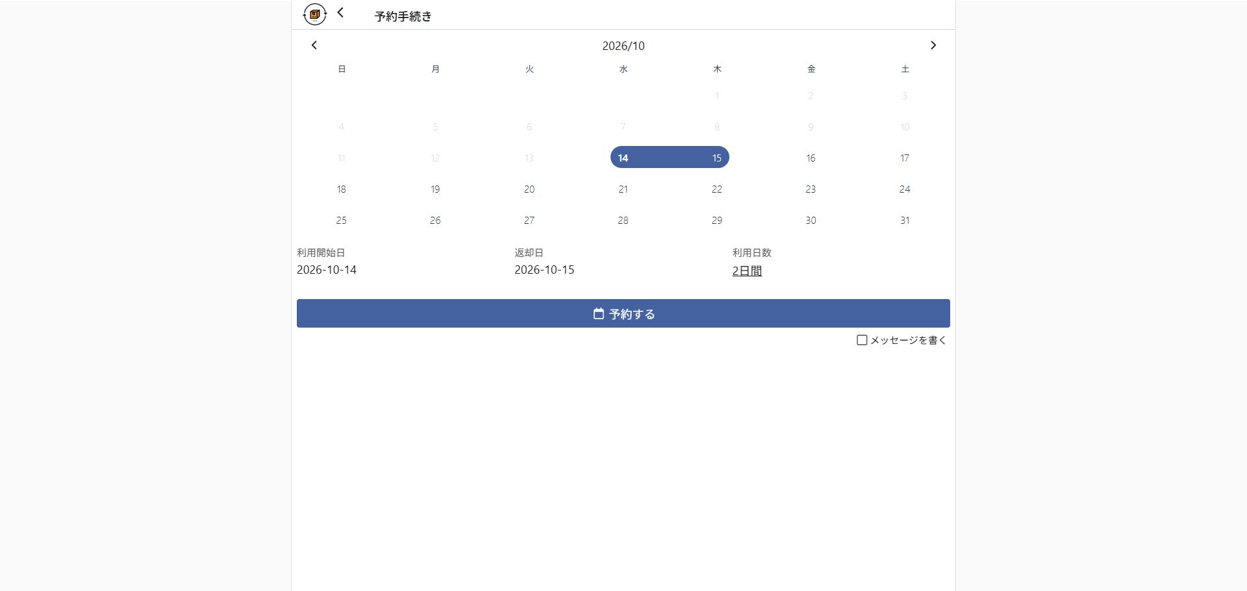This screenshot has width=1247, height=591.
Task: Pick October 19 on calendar
Action: coord(435,189)
